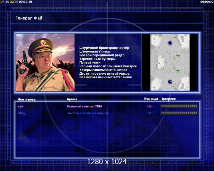Click the 'Прогресс' column header

168,99
